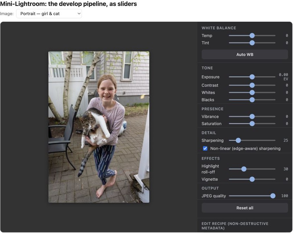Click the Whites slider handle
Viewport: 293px width, 233px height.
pyautogui.click(x=252, y=92)
